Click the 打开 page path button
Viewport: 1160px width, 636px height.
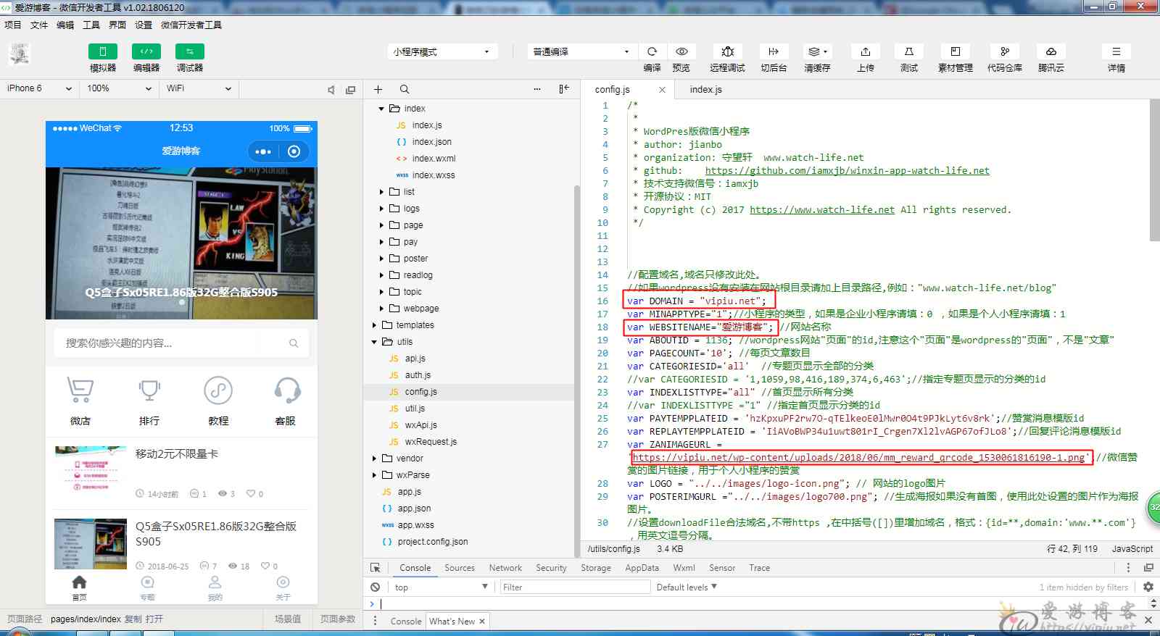(x=154, y=619)
